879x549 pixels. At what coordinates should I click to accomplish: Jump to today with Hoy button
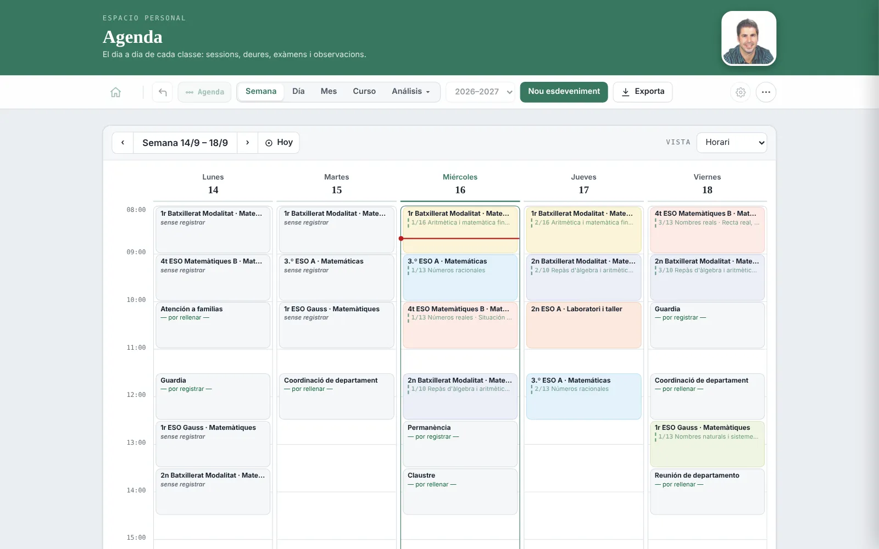point(279,143)
